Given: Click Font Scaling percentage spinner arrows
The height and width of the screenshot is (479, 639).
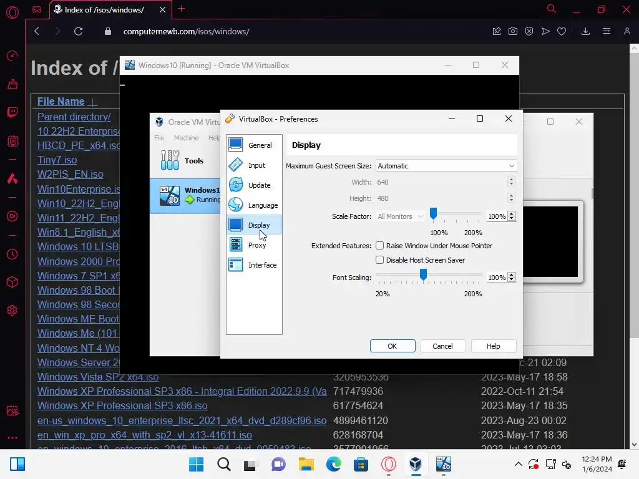Looking at the screenshot, I should [512, 278].
